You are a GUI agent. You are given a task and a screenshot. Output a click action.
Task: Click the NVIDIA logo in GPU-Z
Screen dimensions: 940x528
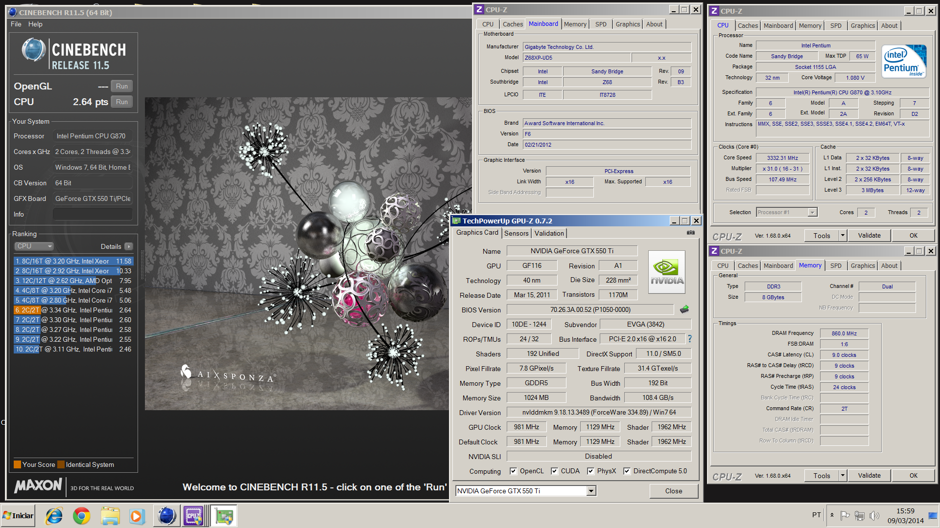point(667,272)
